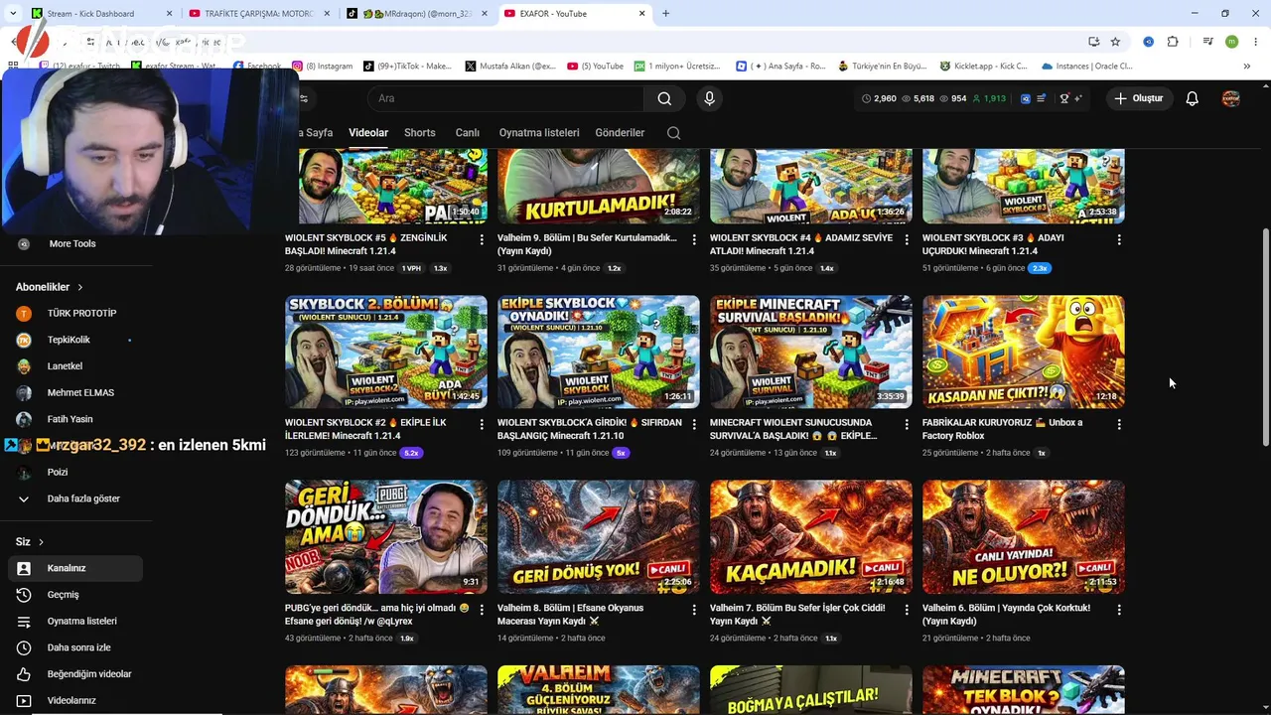Screen dimensions: 1271x715
Task: Open WIOLENT SKYBLOCK #2 EKİPLE İLK İLERLEME title
Action: click(x=365, y=429)
